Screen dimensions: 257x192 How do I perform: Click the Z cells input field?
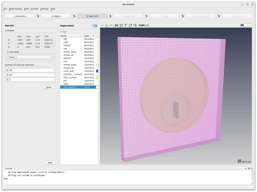32,80
